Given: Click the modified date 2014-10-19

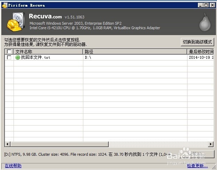Looking at the screenshot, I should click(x=199, y=57).
